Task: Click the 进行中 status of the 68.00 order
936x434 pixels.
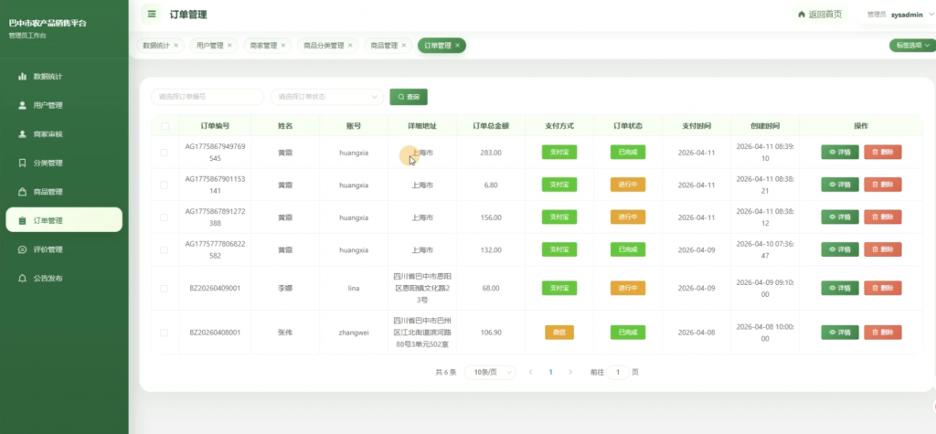Action: coord(628,289)
